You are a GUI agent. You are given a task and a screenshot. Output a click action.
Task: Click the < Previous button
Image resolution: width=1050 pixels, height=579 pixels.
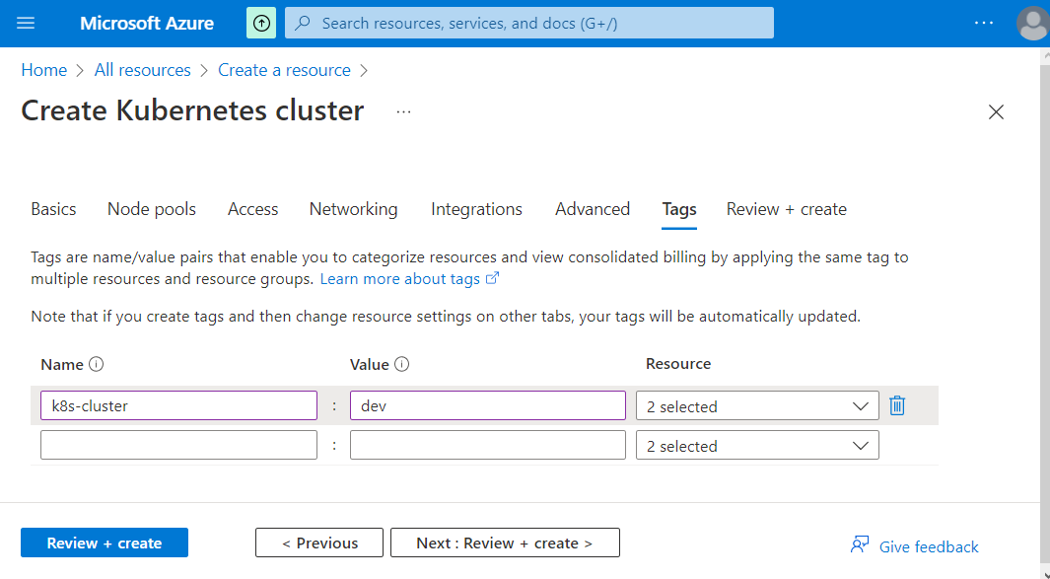click(319, 543)
